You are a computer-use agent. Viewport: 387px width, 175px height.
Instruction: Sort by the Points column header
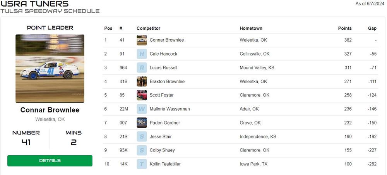344,29
